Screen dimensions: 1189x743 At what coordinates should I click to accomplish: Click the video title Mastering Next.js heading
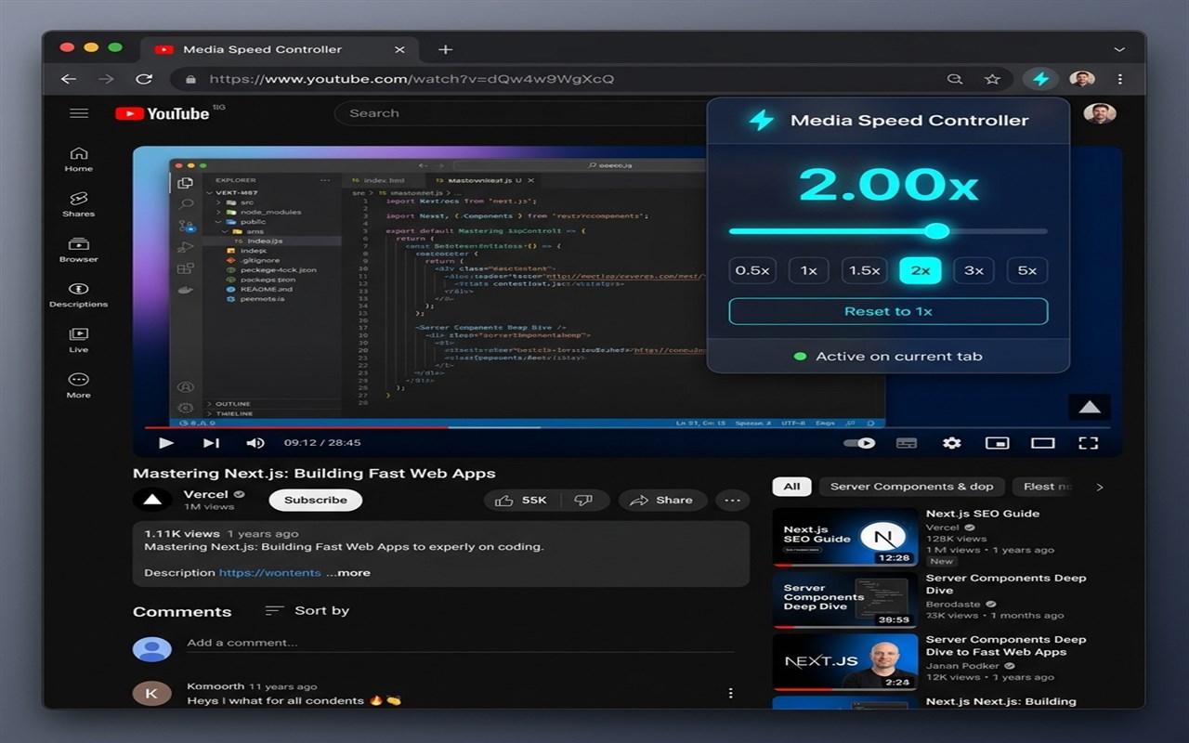pos(314,474)
